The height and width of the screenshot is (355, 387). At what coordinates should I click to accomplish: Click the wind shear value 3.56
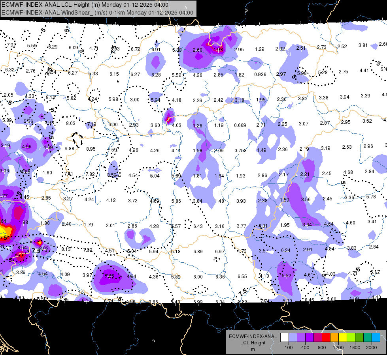(x=306, y=199)
